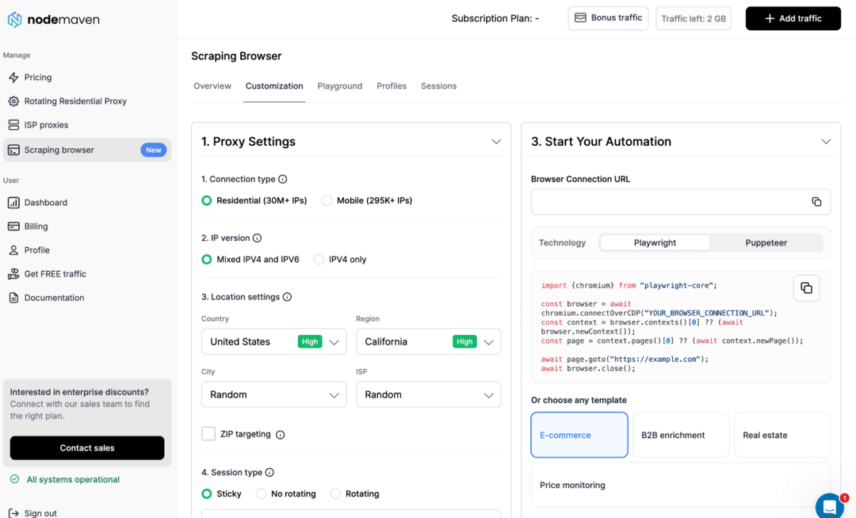856x518 pixels.
Task: Open the Playground tab
Action: 339,86
